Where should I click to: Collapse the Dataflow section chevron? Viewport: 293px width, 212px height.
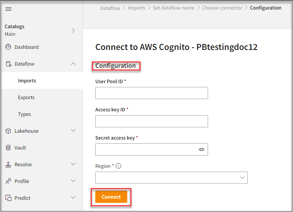tap(74, 64)
